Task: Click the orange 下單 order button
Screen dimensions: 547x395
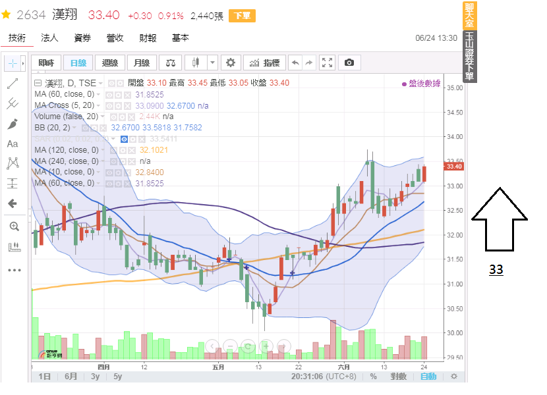Action: (x=242, y=16)
